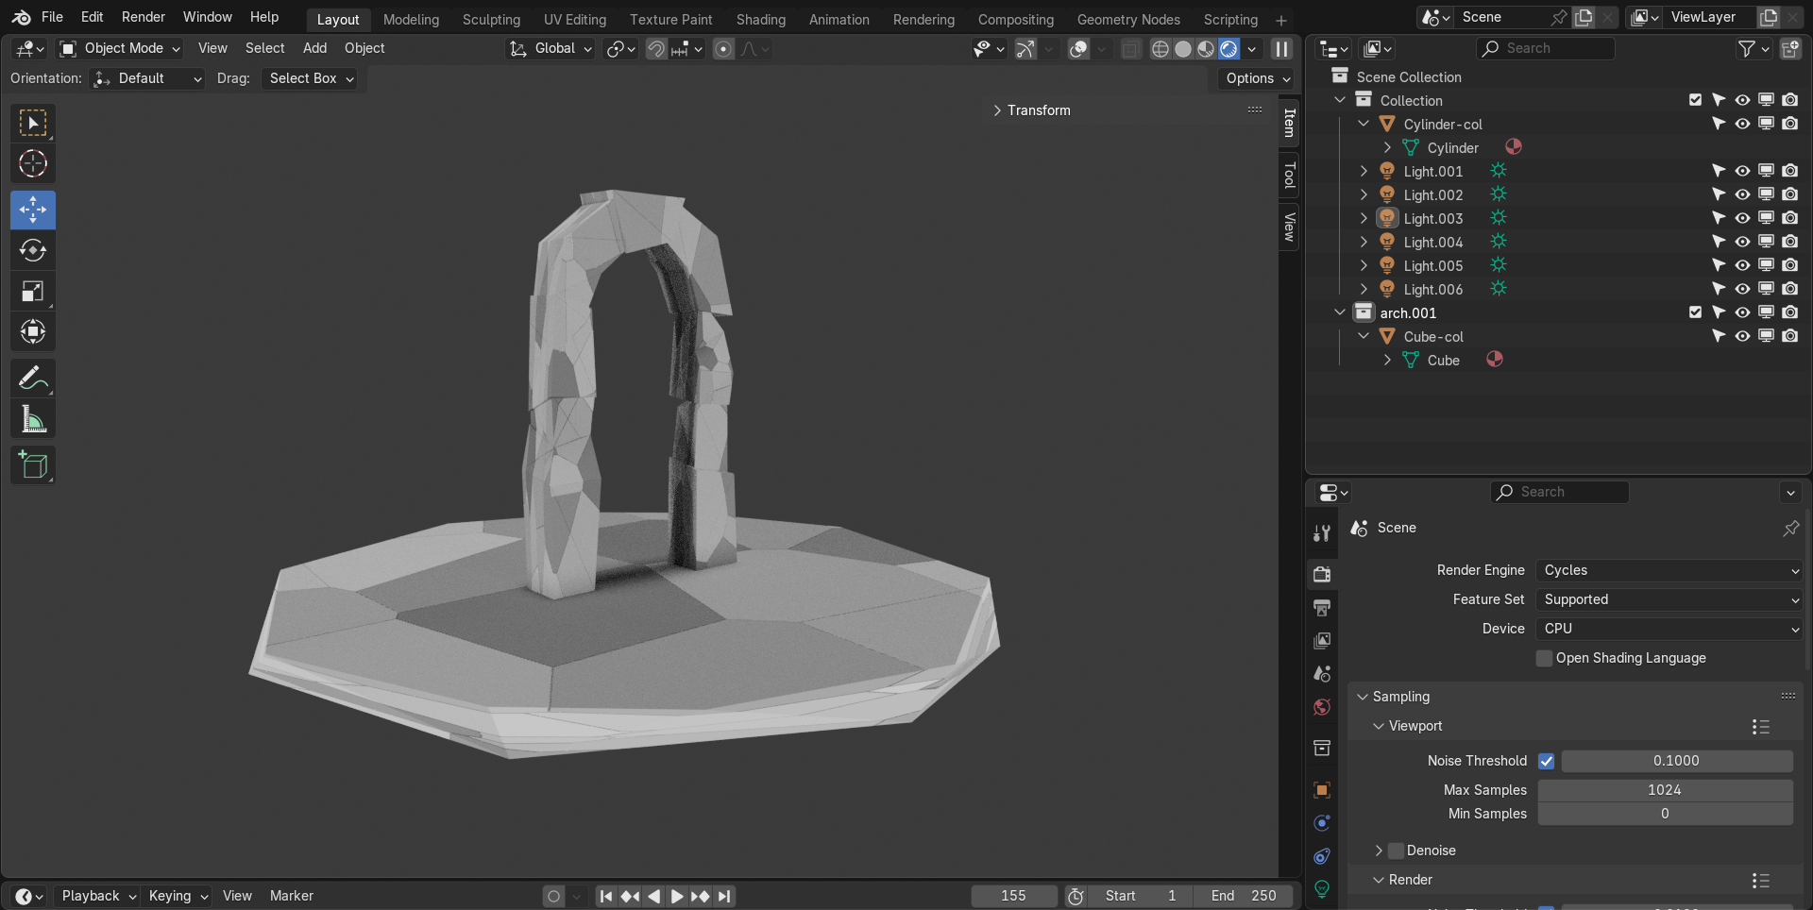Activate the Rotate tool
The image size is (1813, 910).
[x=33, y=250]
